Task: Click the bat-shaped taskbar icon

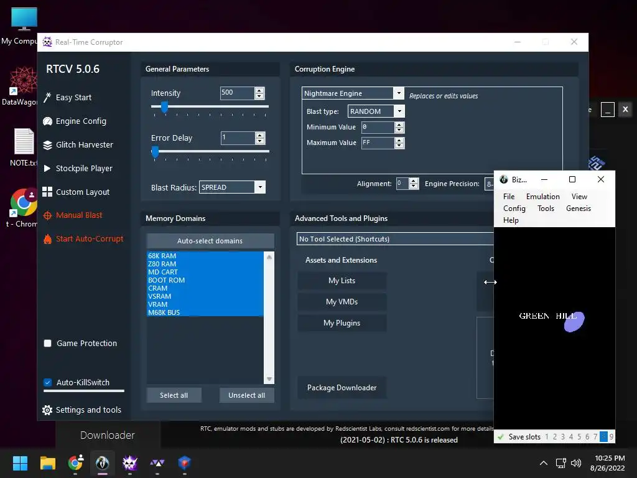Action: point(157,463)
